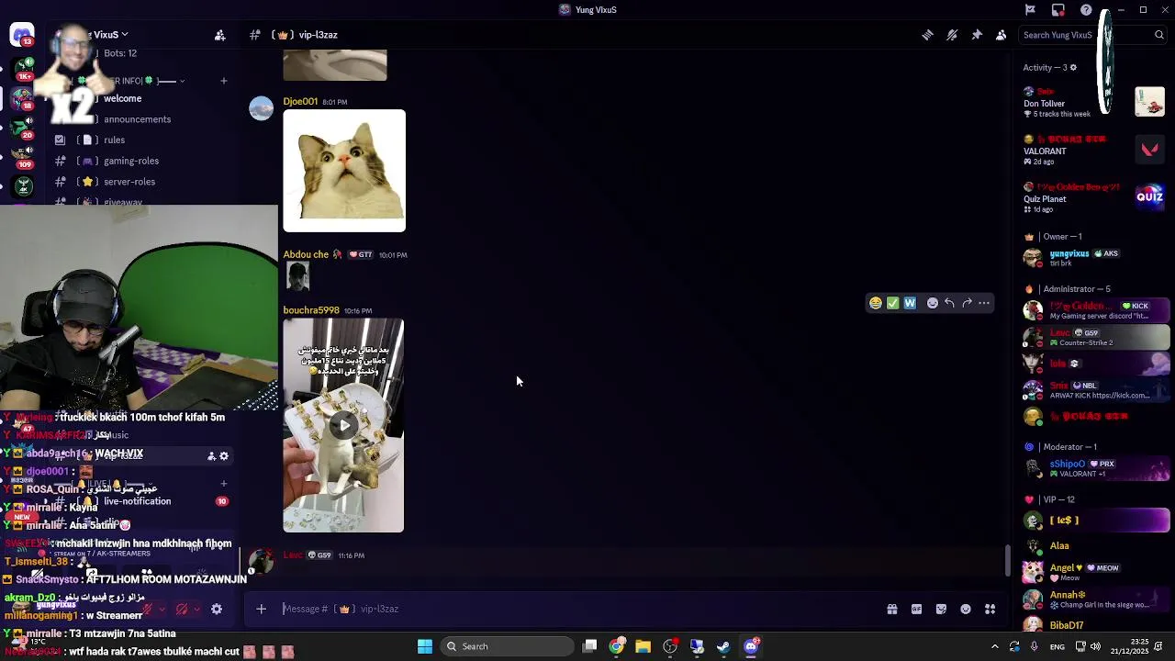Open the Apps launcher icon
Image resolution: width=1175 pixels, height=661 pixels.
coord(990,609)
